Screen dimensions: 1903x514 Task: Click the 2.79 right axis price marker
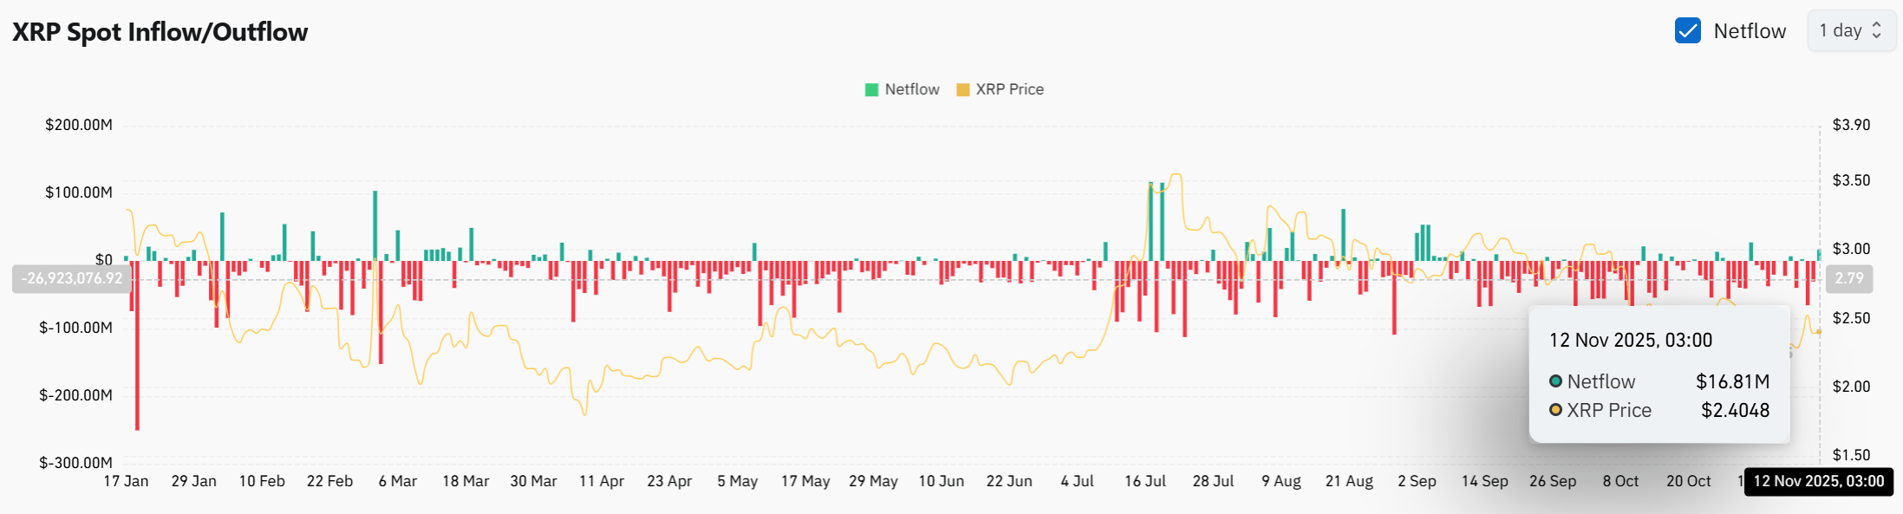(1848, 278)
